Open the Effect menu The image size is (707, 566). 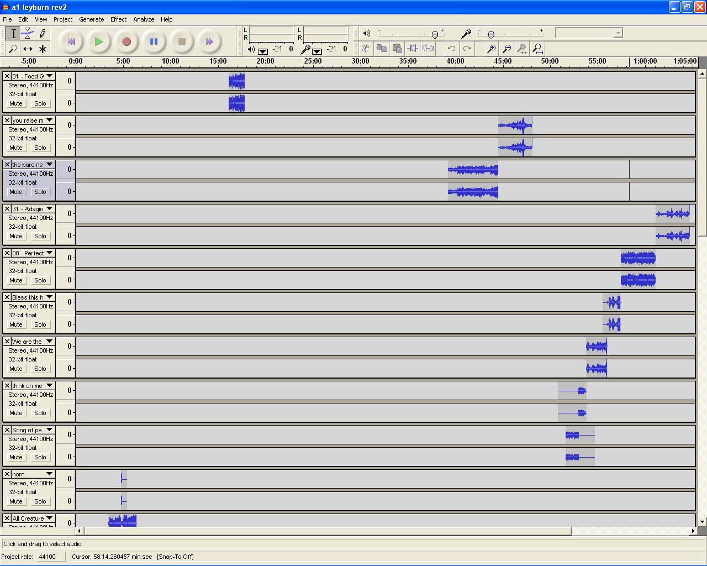click(118, 19)
